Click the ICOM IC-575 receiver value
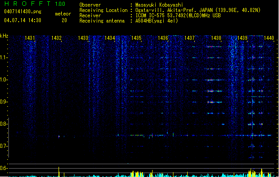The image size is (279, 177). (178, 15)
